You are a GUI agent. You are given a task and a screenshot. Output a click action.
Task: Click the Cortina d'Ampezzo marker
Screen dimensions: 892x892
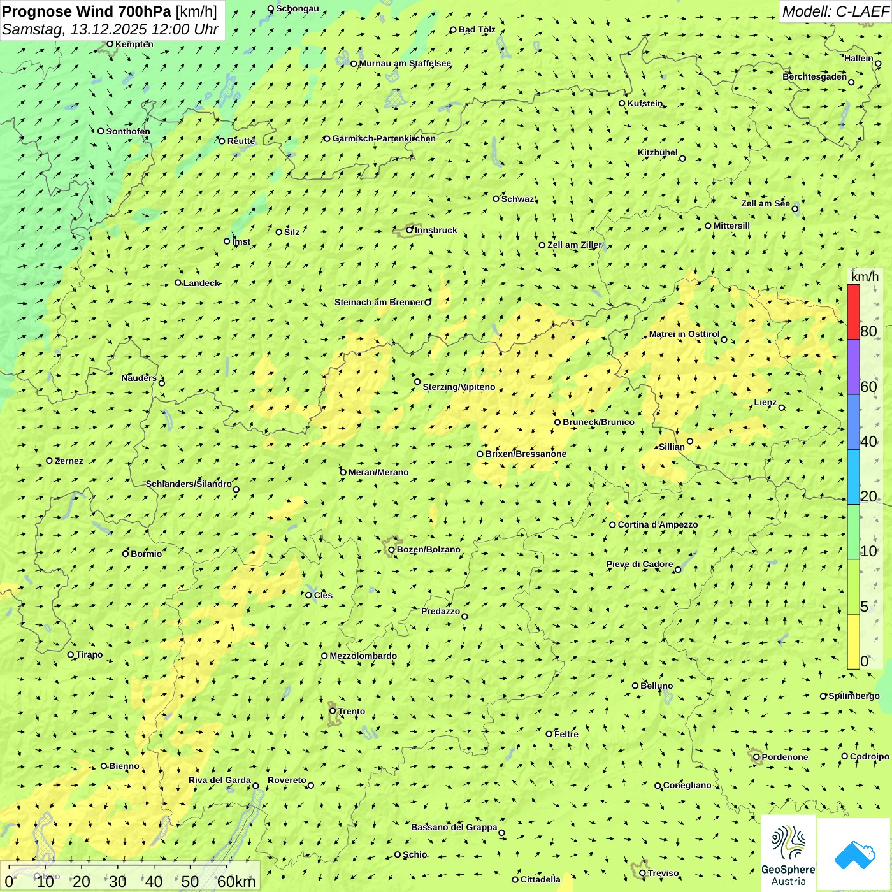(612, 525)
